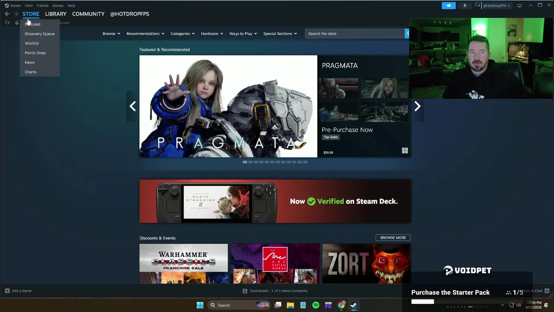Open Warhammer Classics Franchise Sale tile

[x=184, y=263]
